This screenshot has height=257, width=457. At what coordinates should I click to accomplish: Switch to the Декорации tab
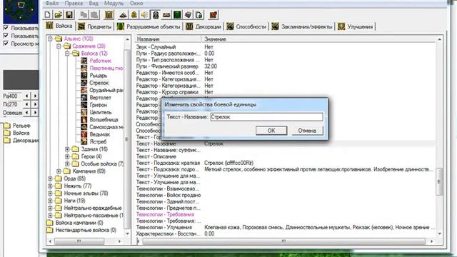coord(204,26)
